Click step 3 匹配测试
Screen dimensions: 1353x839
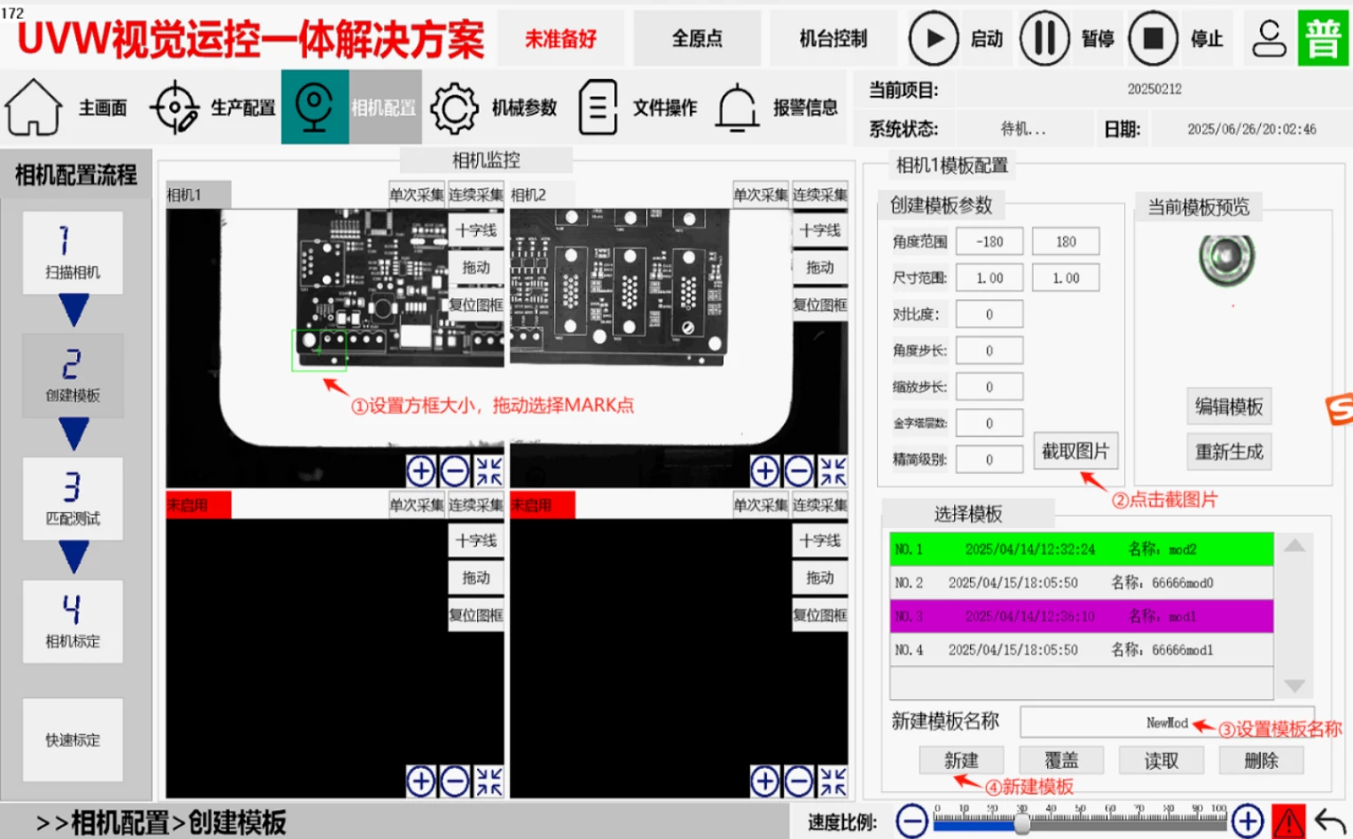73,499
